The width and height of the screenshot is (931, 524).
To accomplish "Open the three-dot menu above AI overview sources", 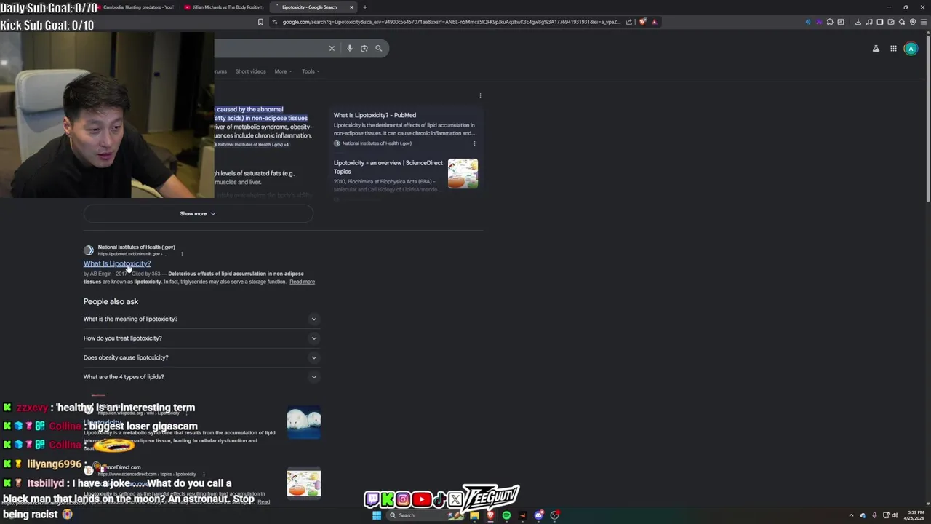I will pos(480,95).
